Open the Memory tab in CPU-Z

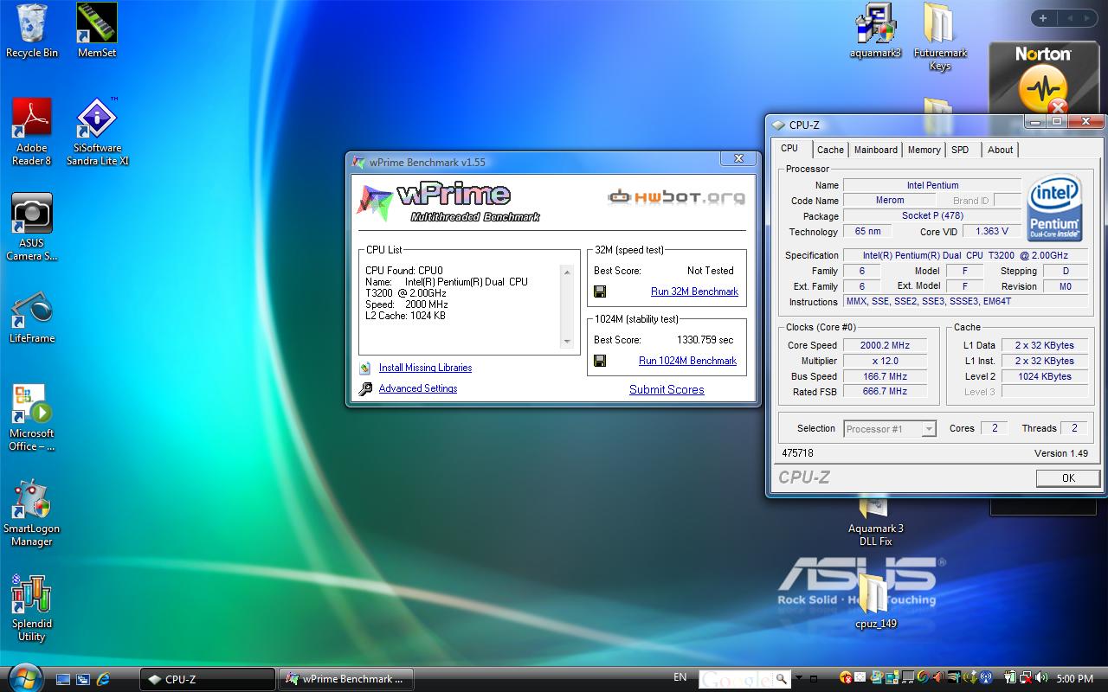point(924,150)
